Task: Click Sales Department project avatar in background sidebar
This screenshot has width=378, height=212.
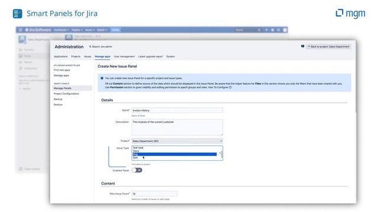Action: pos(22,39)
